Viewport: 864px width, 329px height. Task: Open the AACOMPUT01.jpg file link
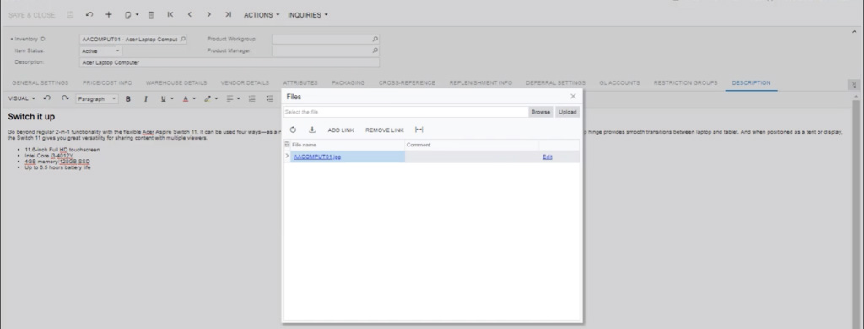tap(317, 157)
